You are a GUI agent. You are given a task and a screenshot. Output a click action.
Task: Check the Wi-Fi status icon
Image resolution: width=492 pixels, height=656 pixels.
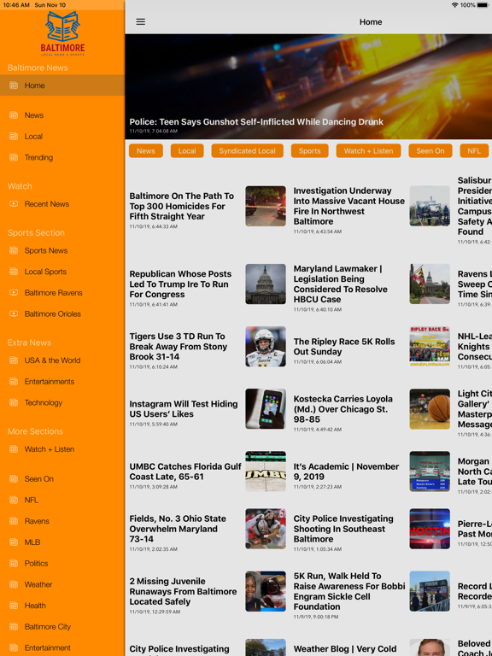coord(454,5)
